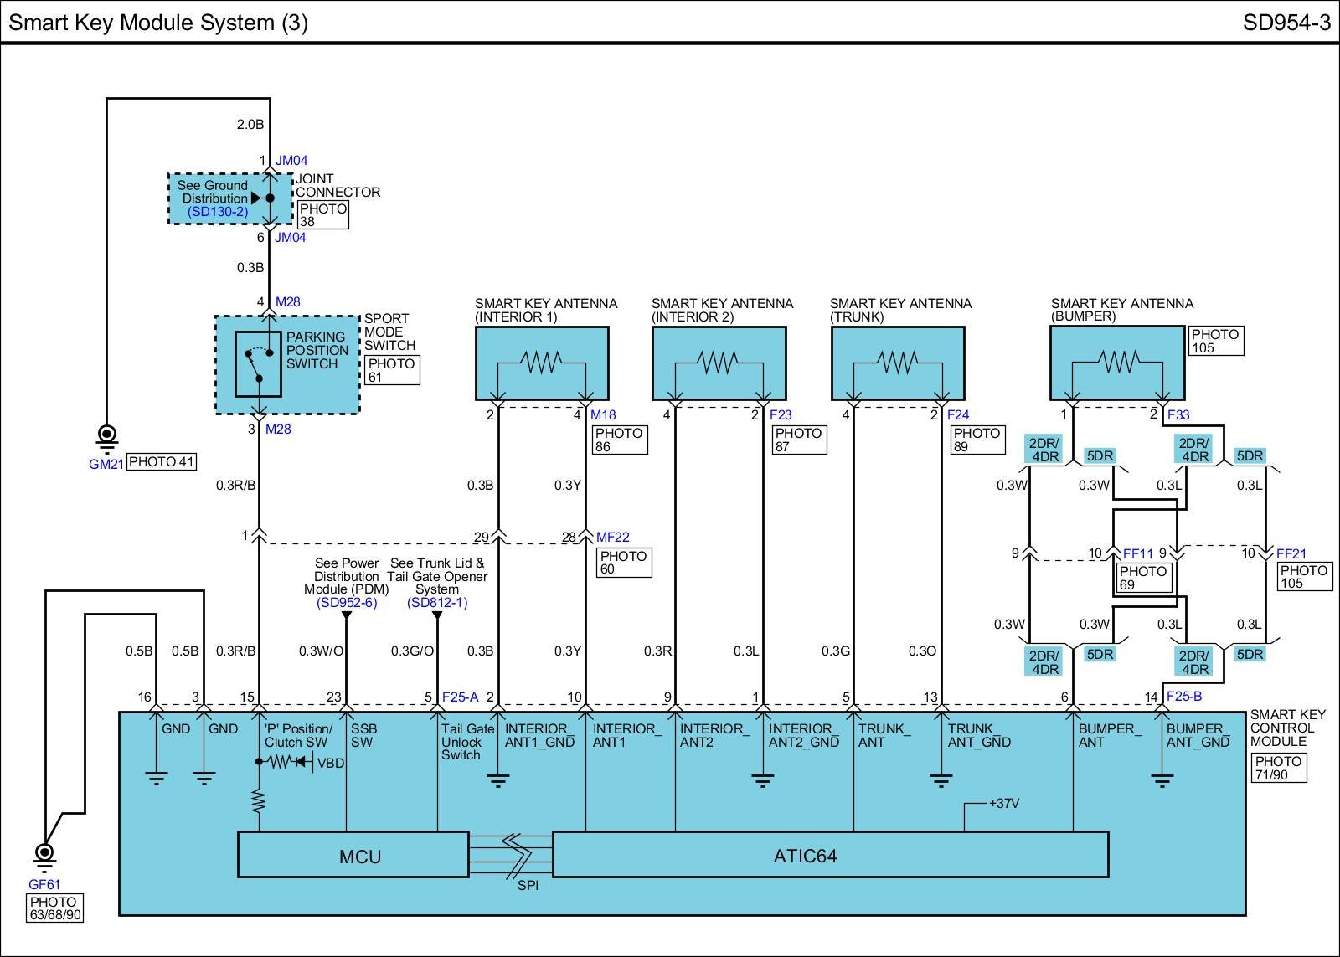Open the SD130-2 ground distribution link
The height and width of the screenshot is (957, 1340).
point(218,212)
